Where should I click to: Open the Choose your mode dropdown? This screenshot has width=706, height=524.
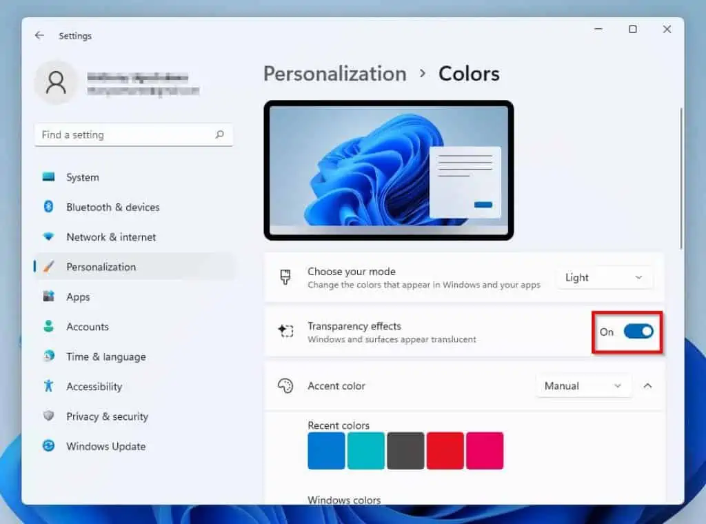point(604,277)
